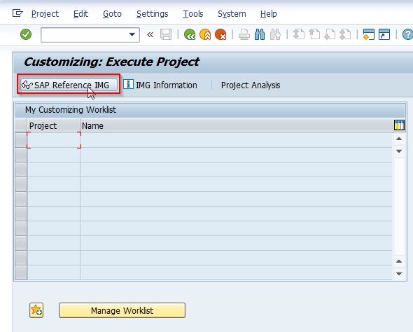Click the red Cancel icon

coord(220,34)
